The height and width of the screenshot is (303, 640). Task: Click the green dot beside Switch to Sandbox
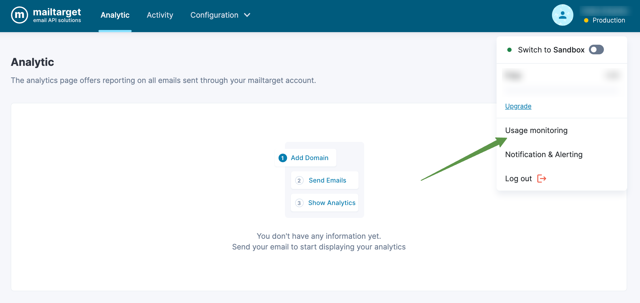[x=509, y=50]
